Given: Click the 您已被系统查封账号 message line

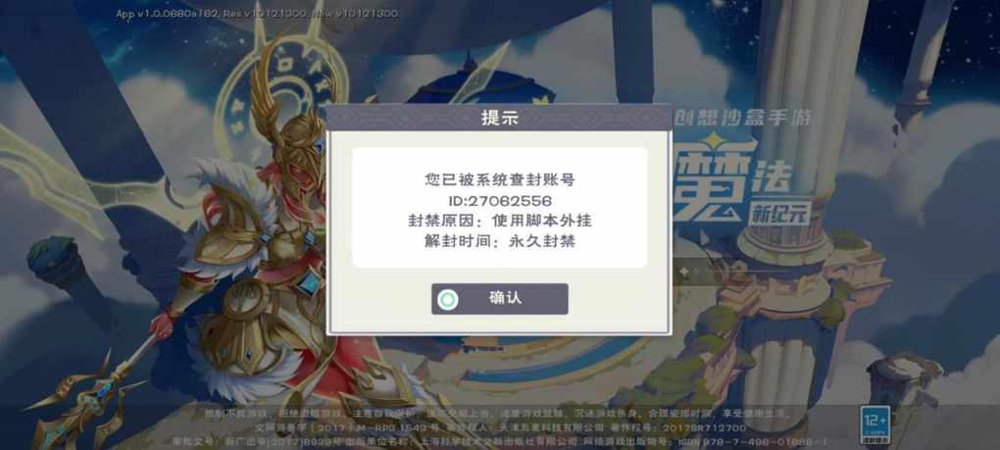Looking at the screenshot, I should [x=499, y=180].
